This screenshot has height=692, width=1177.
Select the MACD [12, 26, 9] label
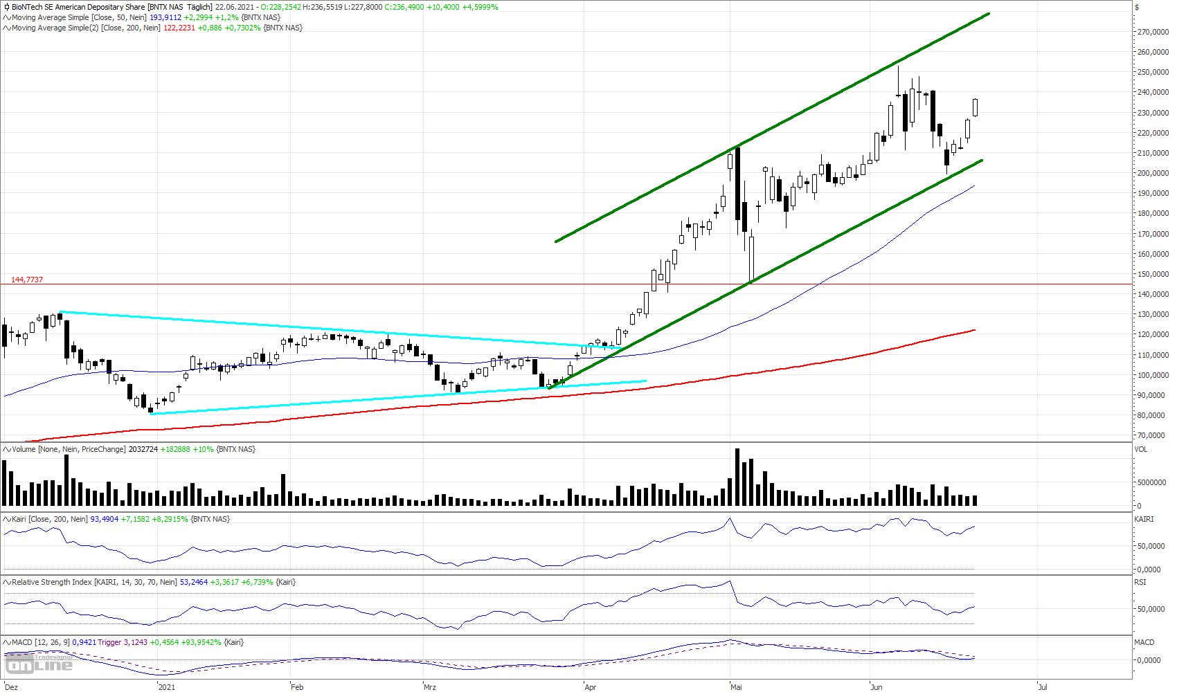tap(41, 642)
